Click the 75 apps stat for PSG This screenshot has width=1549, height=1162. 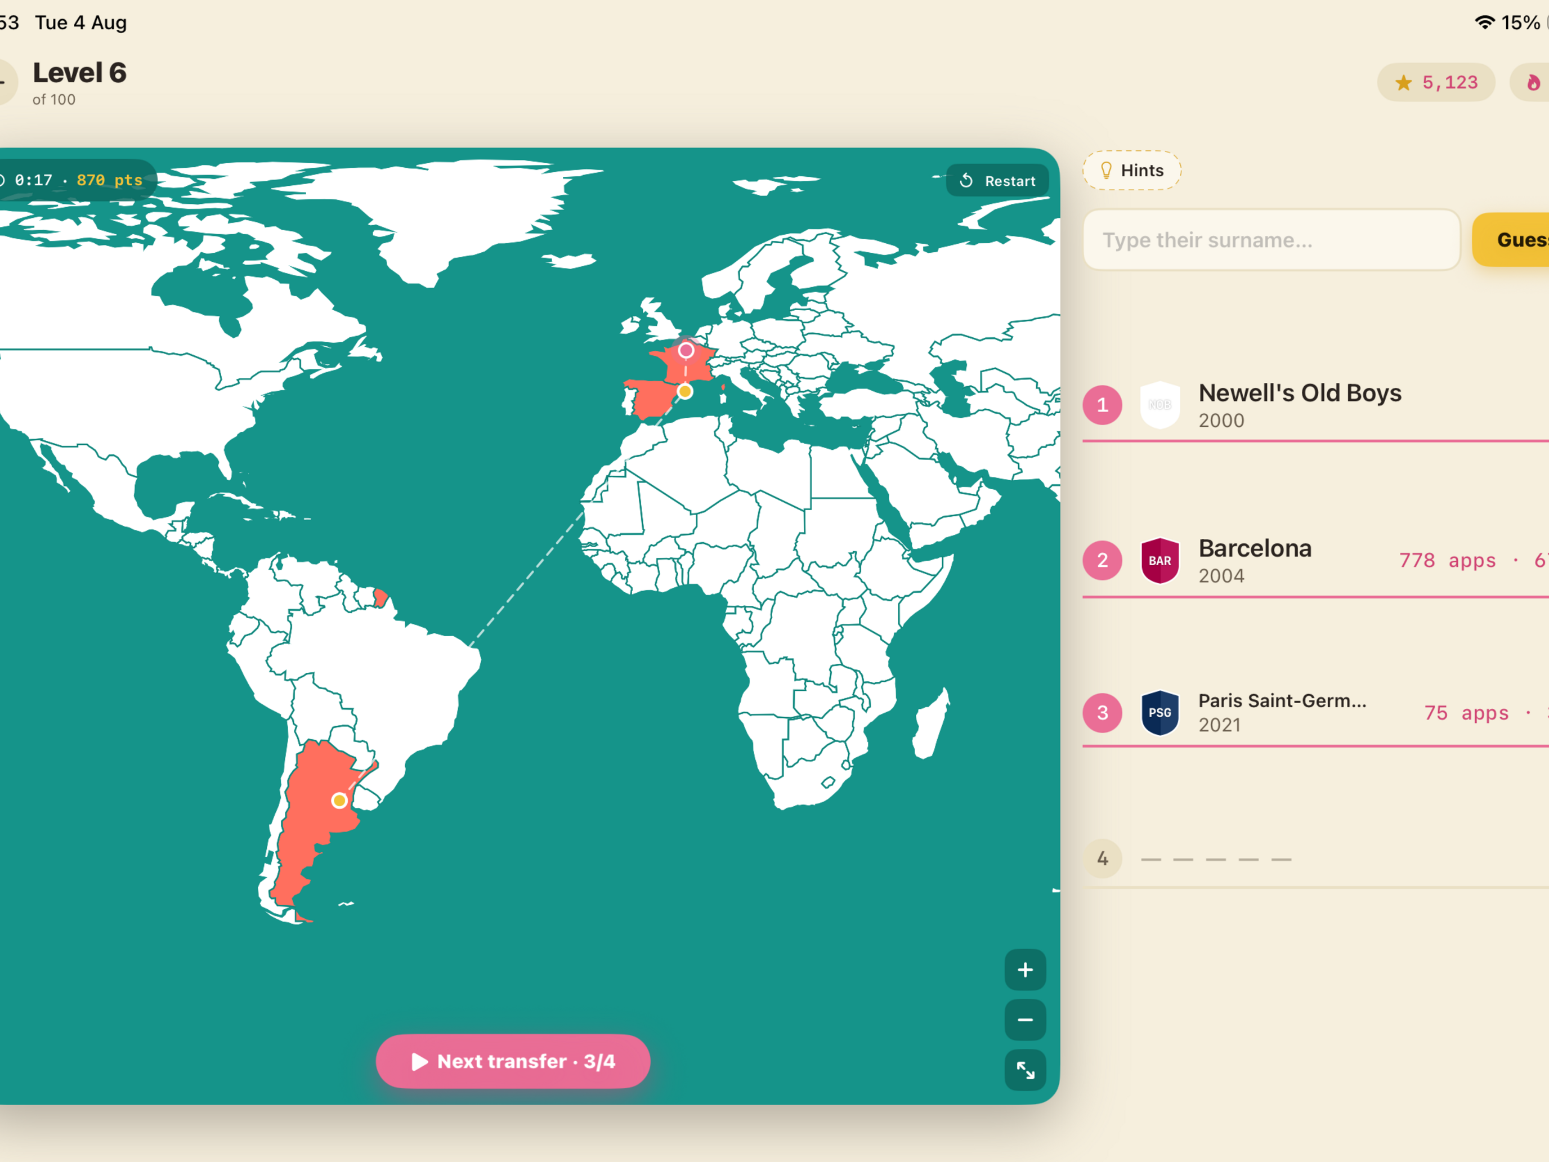click(x=1466, y=713)
